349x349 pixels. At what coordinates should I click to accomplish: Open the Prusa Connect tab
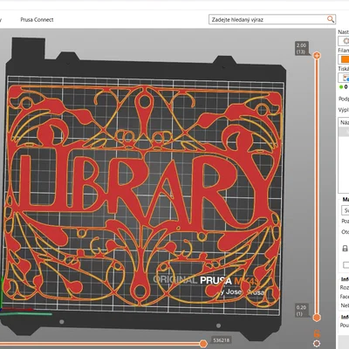(x=37, y=20)
